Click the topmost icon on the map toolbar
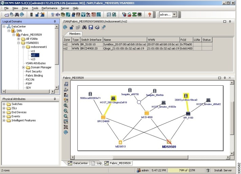The image size is (241, 174). click(66, 84)
